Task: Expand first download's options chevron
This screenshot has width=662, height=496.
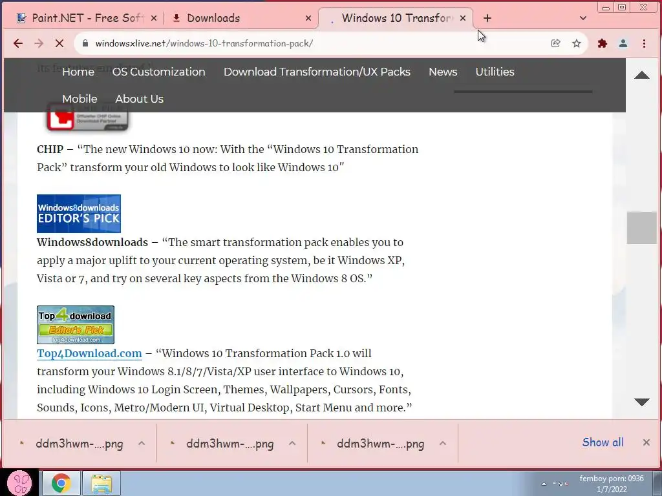Action: pos(142,443)
